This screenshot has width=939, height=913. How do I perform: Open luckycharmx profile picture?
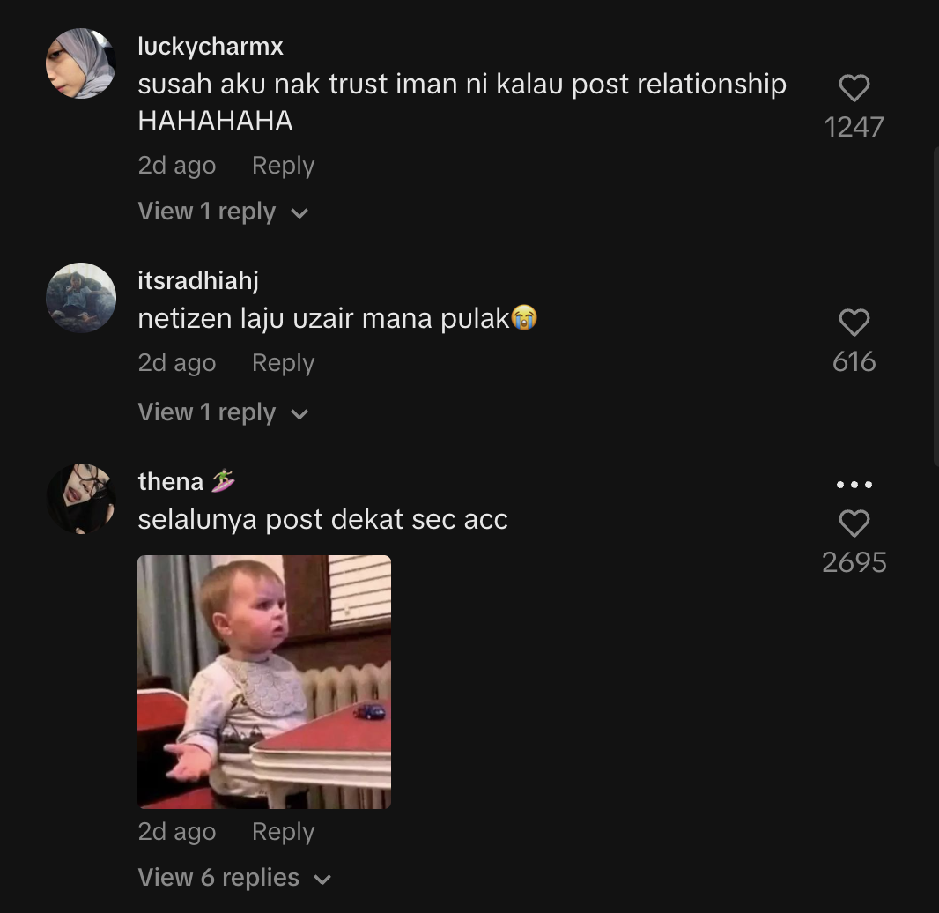pyautogui.click(x=81, y=63)
